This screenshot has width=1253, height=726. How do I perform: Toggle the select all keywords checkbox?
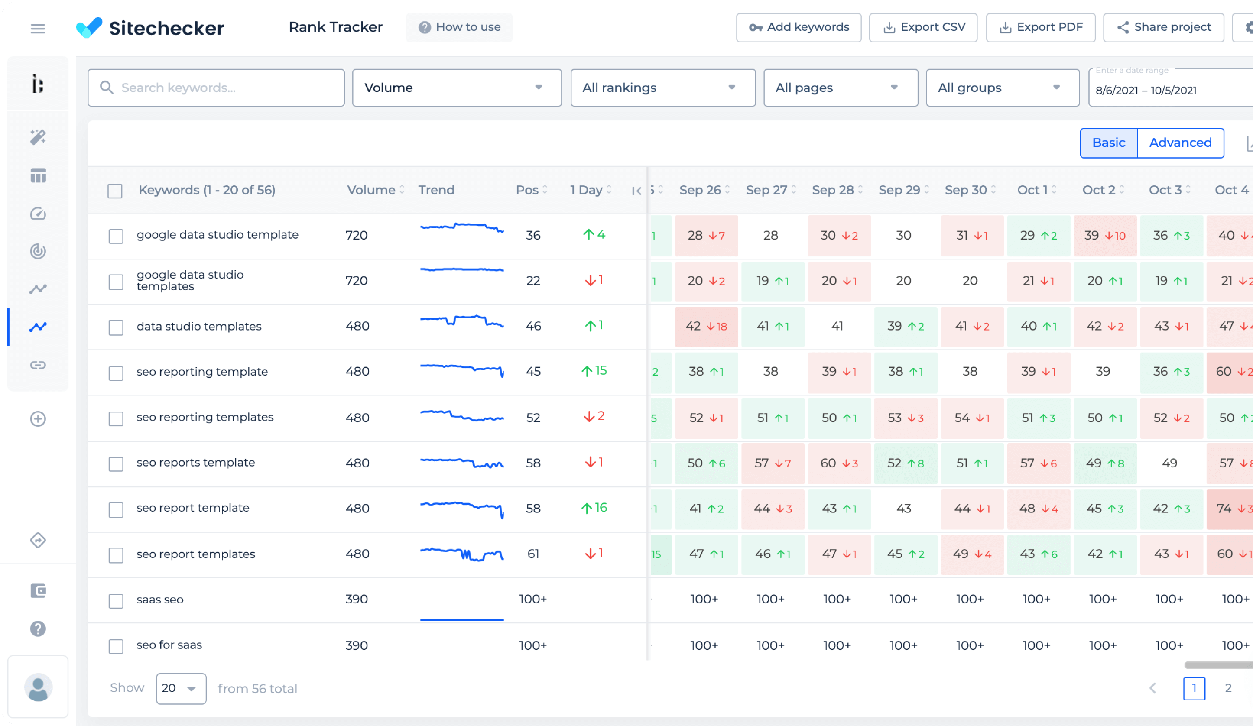pyautogui.click(x=115, y=190)
